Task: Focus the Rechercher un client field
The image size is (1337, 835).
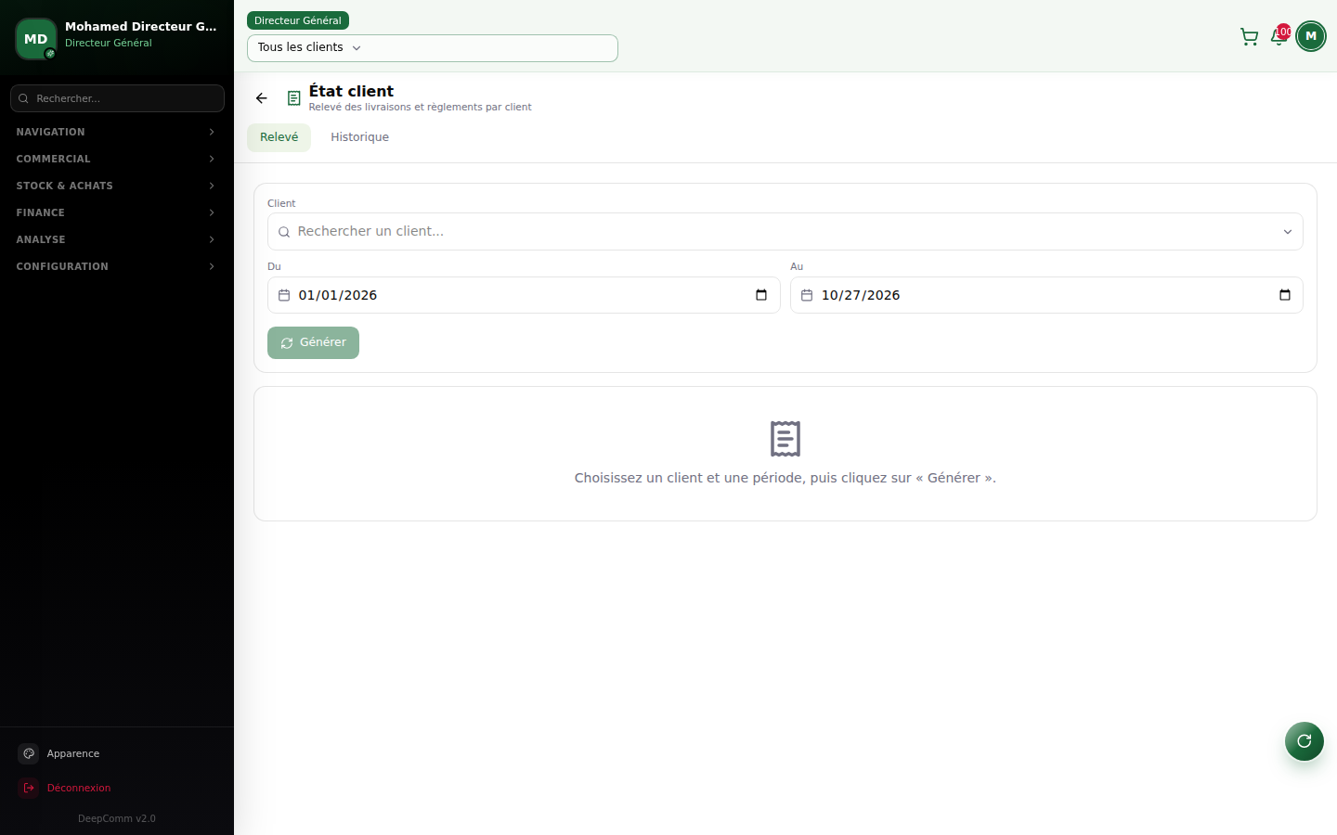Action: pyautogui.click(x=785, y=232)
